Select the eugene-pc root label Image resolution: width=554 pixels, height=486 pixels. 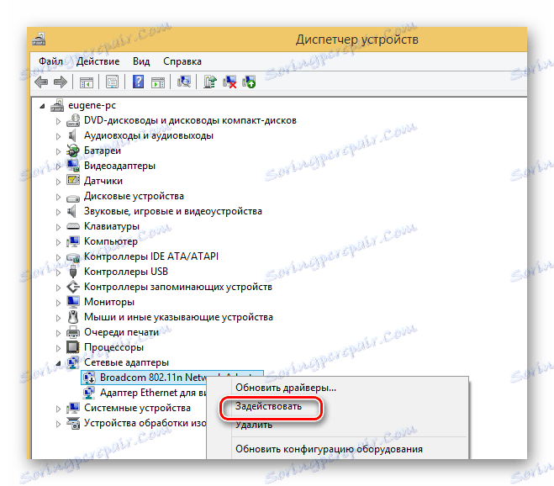click(92, 105)
